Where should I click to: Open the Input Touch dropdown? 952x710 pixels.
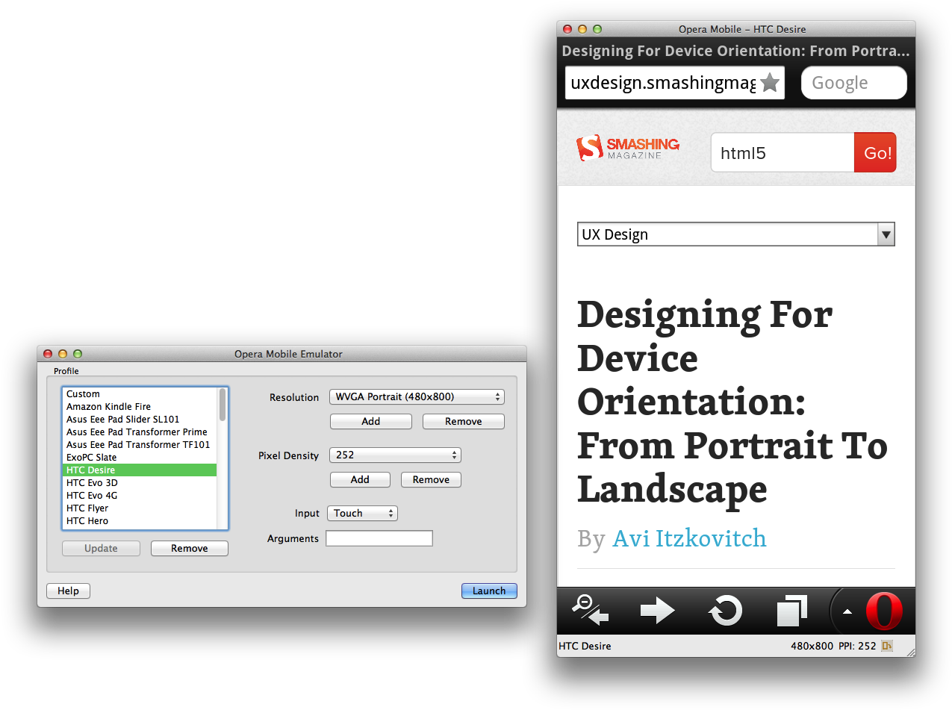pos(362,514)
